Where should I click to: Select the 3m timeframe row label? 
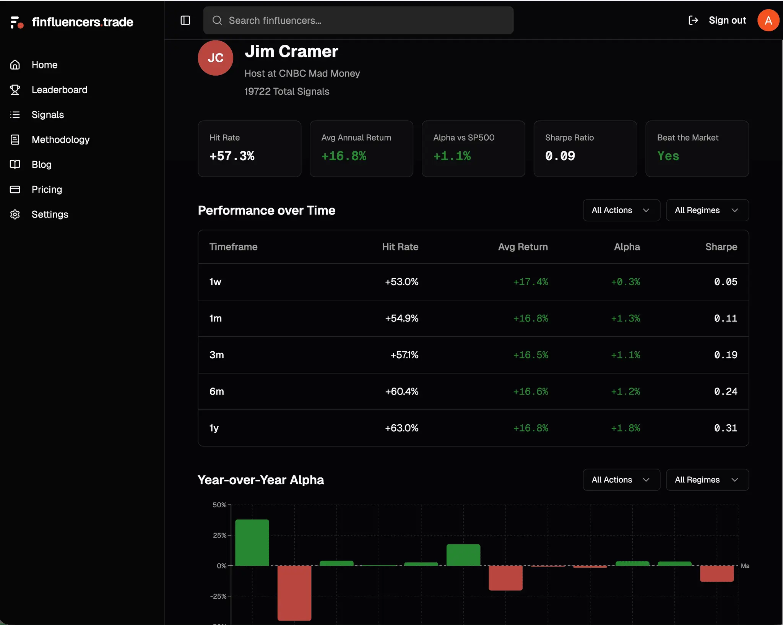[216, 355]
